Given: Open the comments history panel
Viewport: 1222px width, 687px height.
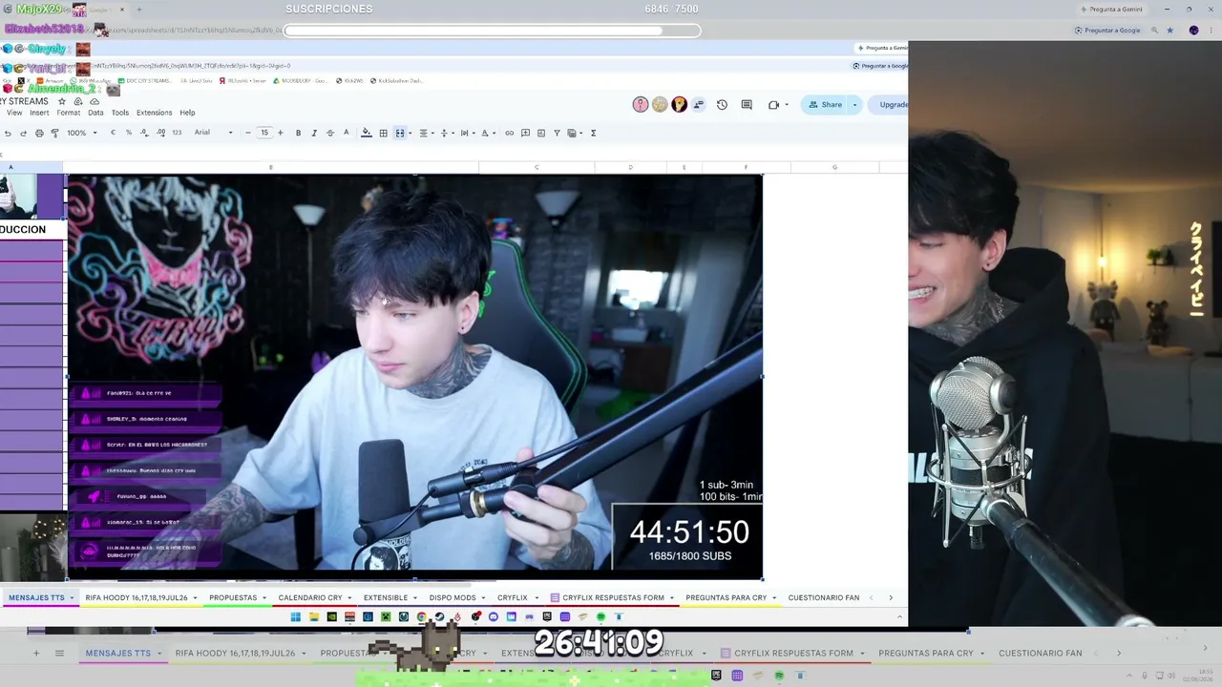Looking at the screenshot, I should [747, 105].
